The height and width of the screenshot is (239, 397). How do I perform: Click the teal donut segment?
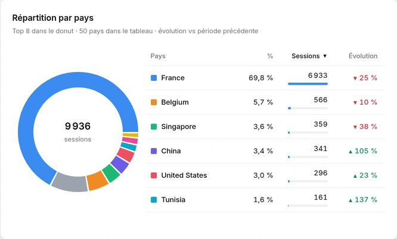[129, 146]
